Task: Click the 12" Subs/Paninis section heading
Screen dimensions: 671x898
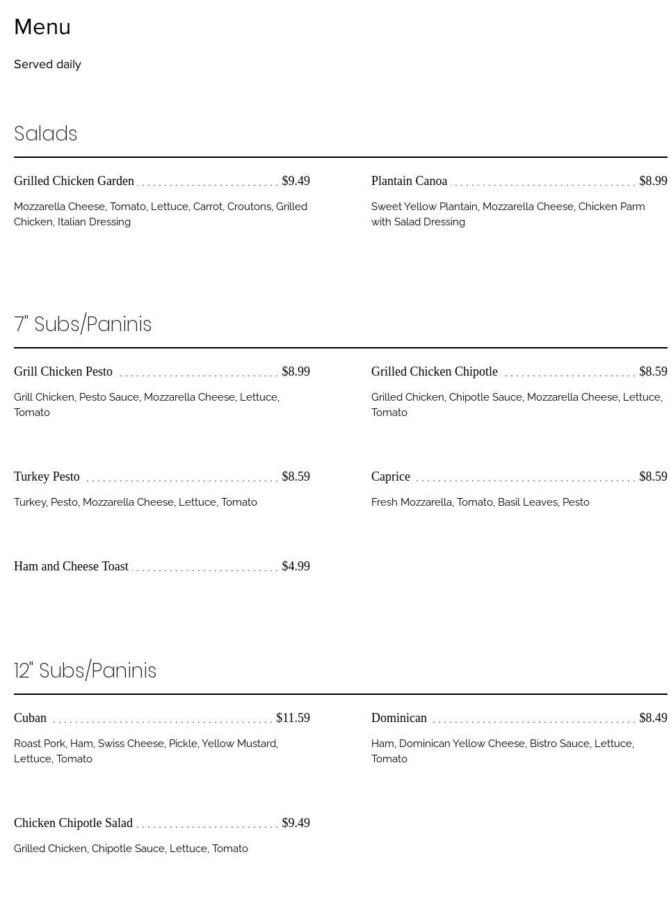Action: (x=85, y=671)
